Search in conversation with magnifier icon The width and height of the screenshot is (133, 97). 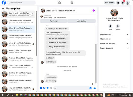(118, 26)
